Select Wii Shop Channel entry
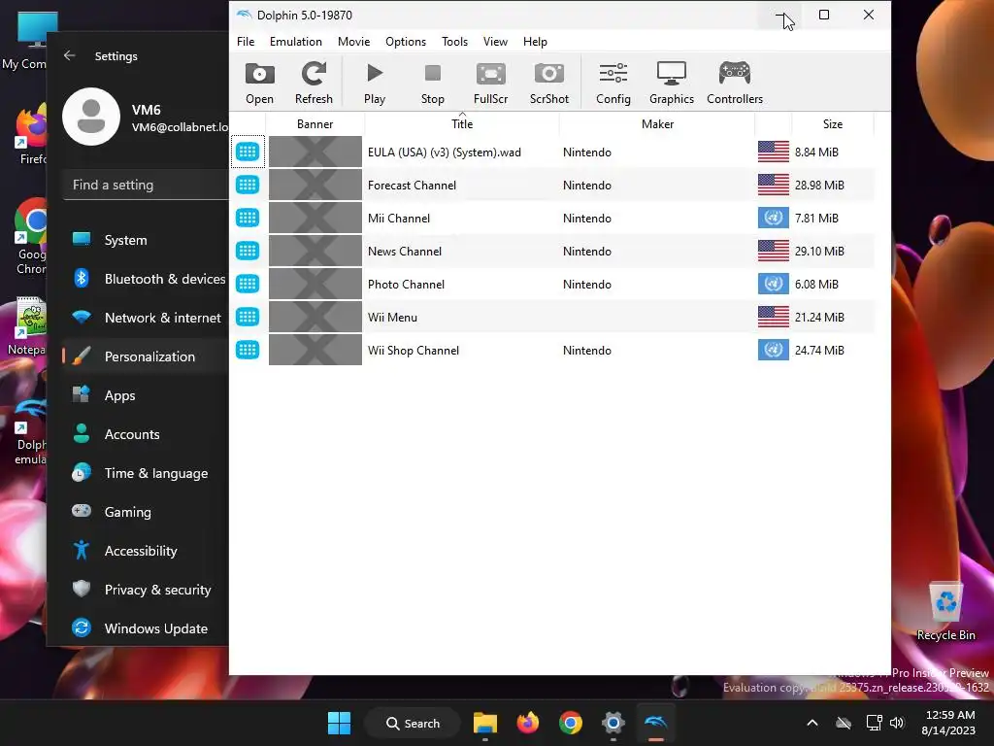Viewport: 994px width, 746px height. (552, 350)
